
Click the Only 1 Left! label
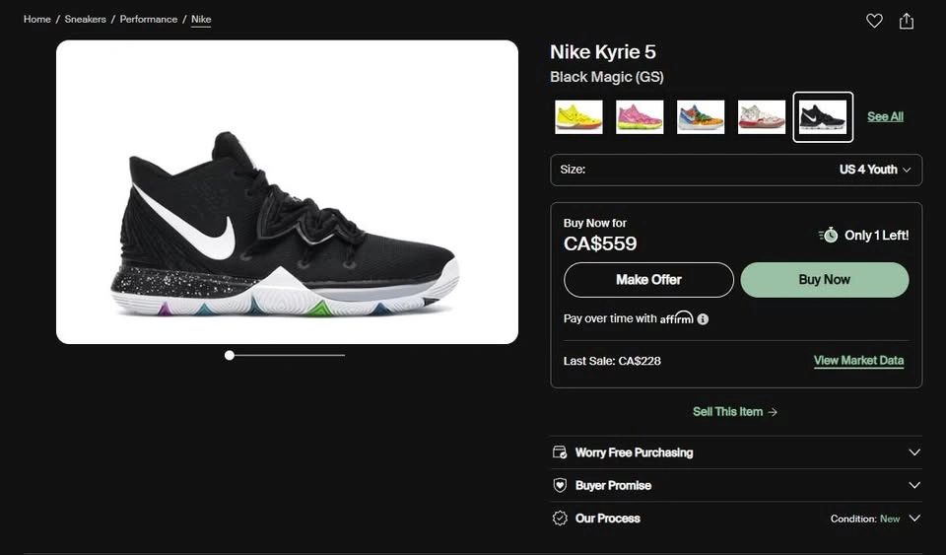click(x=877, y=236)
